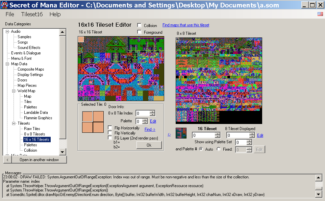Viewport: 325px width, 201px height.
Task: Toggle the Foreground checkbox
Action: pos(139,32)
